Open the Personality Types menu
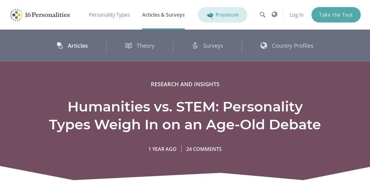The image size is (370, 194). point(109,15)
